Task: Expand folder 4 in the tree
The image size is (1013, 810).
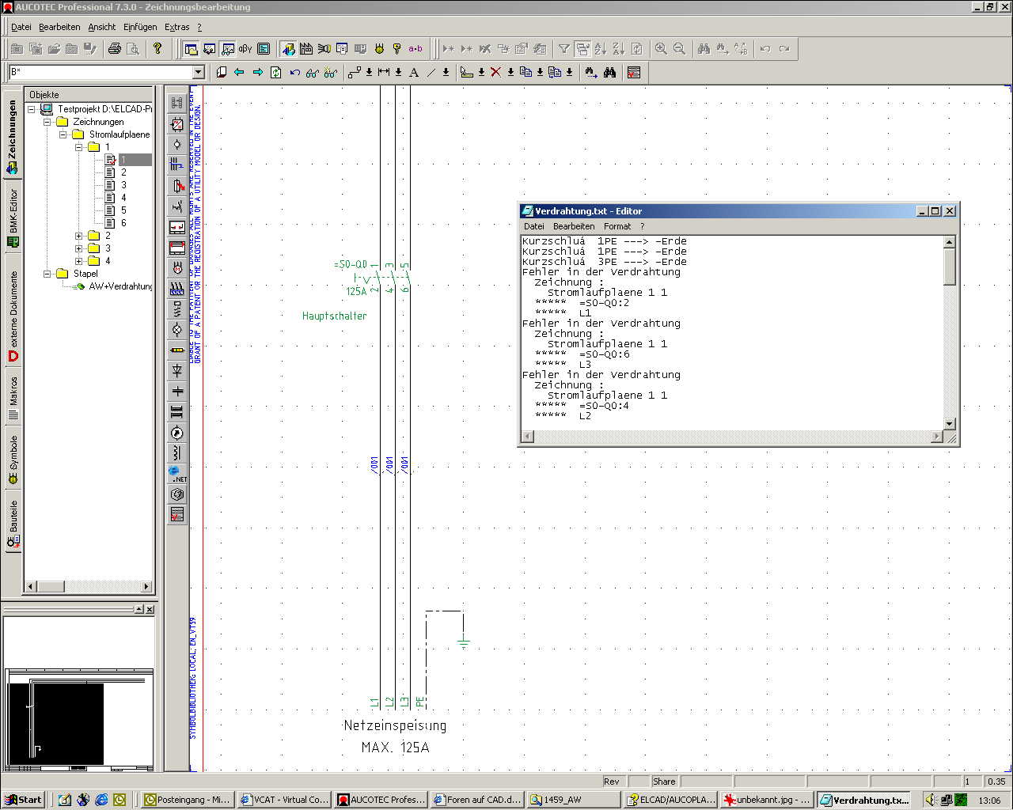Action: coord(79,261)
